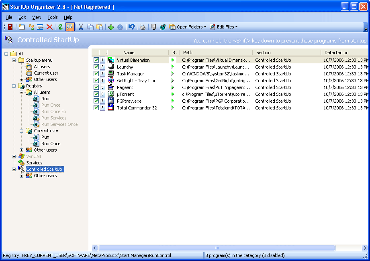Screen dimensions: 370x261
Task: Collapse Registry All users node
Action: click(x=21, y=92)
